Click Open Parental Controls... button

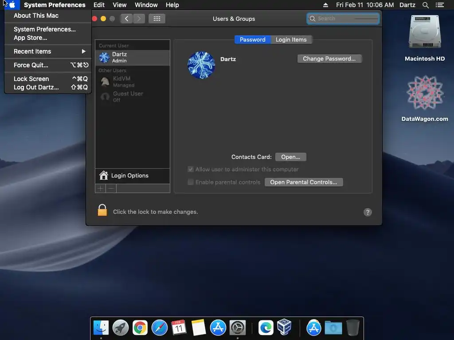(x=304, y=182)
